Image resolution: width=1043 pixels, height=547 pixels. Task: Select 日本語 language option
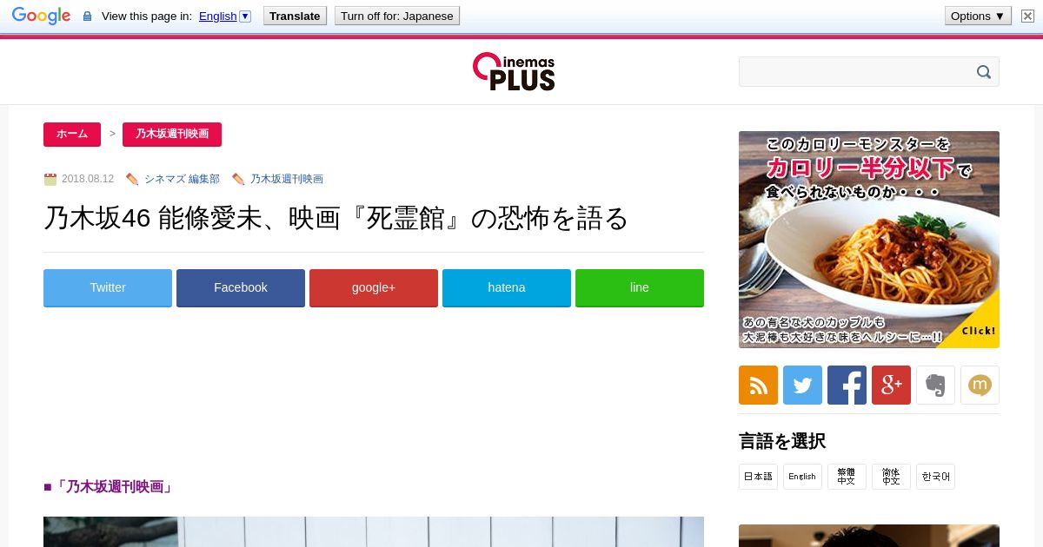(x=758, y=477)
